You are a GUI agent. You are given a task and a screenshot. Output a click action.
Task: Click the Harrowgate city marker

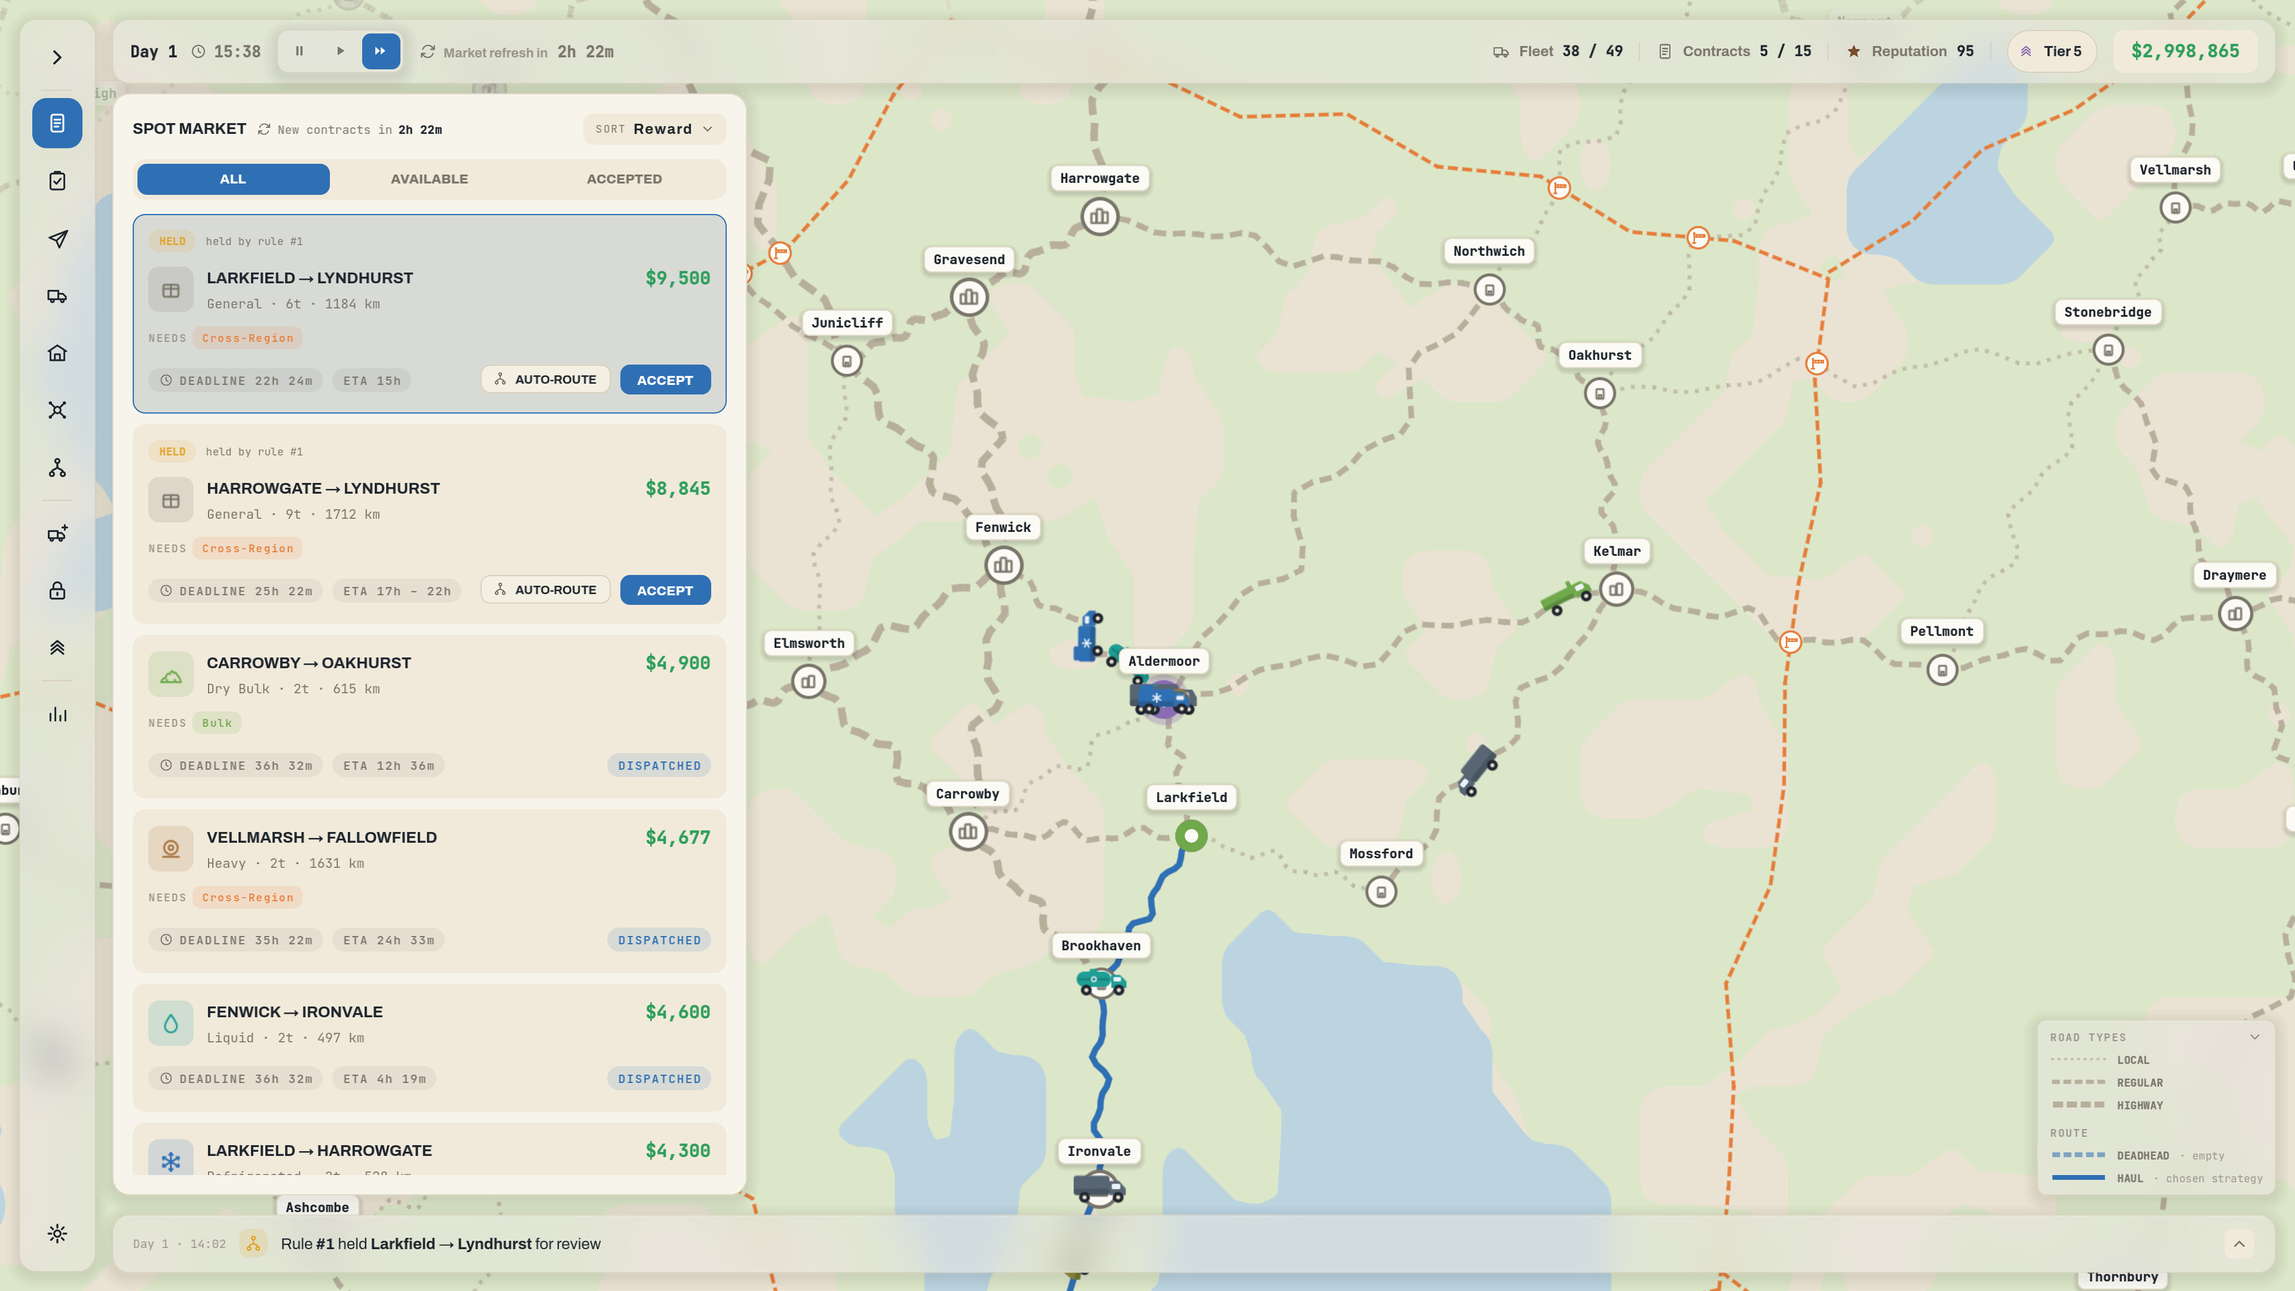1100,216
